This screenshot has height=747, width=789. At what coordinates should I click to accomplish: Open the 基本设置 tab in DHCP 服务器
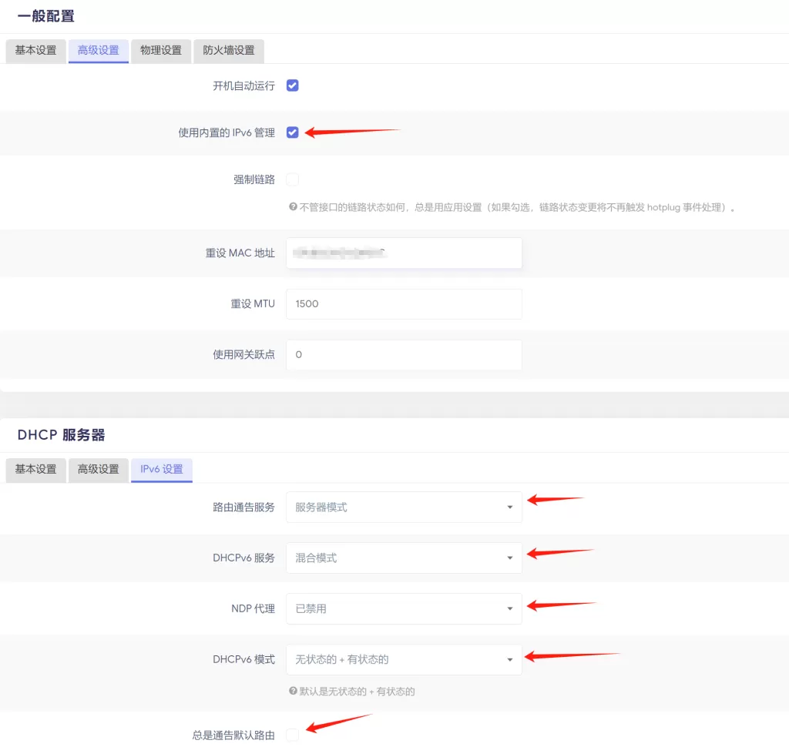tap(35, 470)
